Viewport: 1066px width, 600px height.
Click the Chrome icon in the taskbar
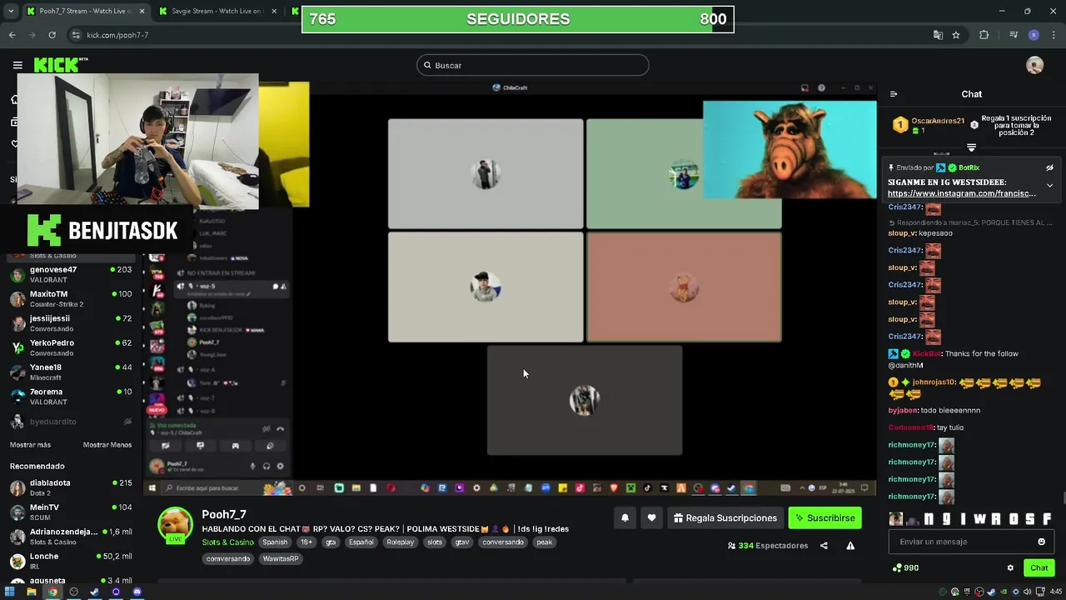point(52,592)
